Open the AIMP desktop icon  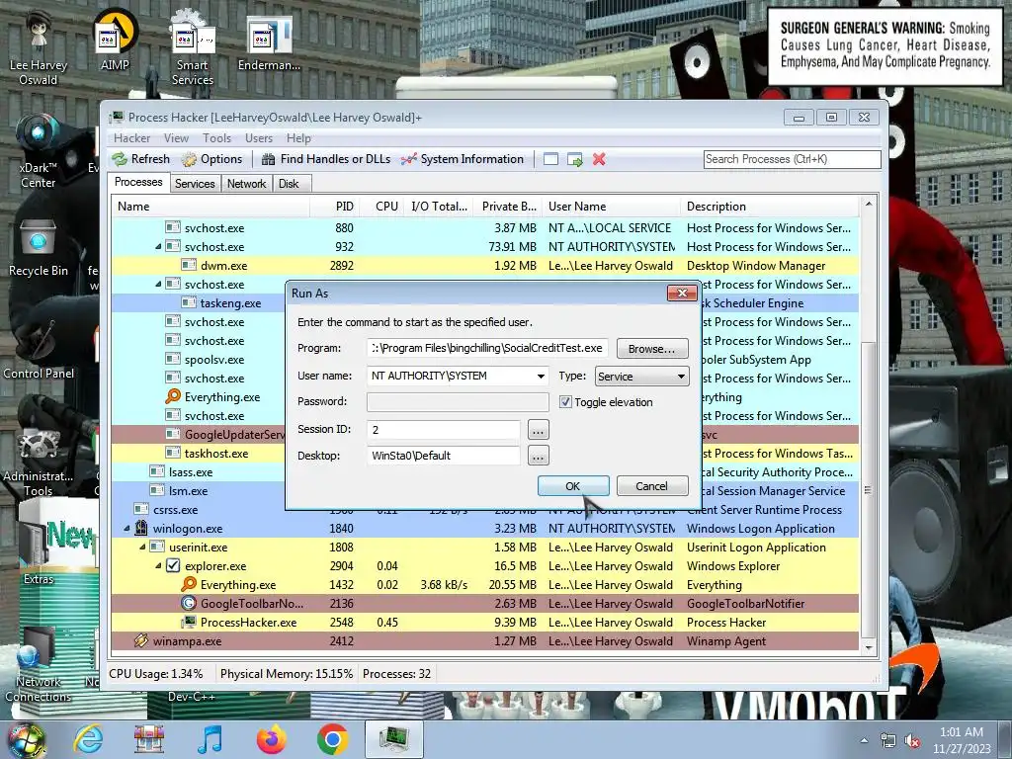pyautogui.click(x=115, y=42)
